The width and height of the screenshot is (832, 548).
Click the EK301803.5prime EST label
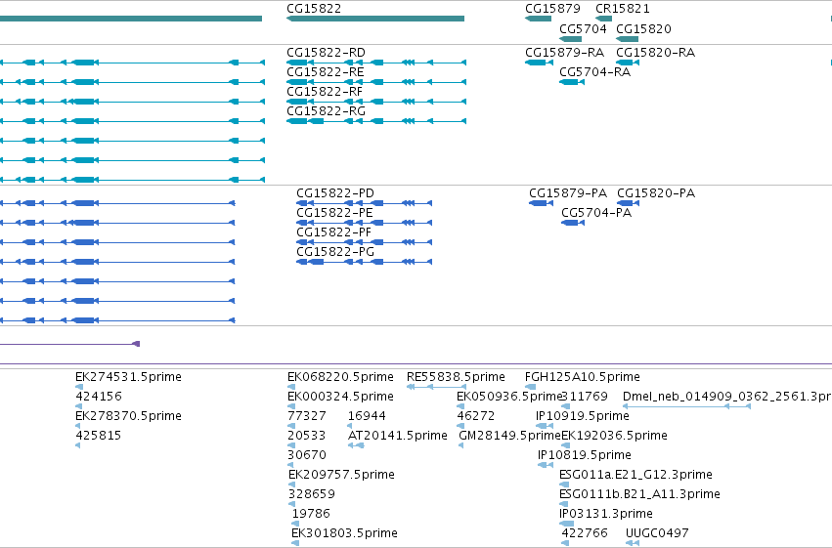click(344, 533)
